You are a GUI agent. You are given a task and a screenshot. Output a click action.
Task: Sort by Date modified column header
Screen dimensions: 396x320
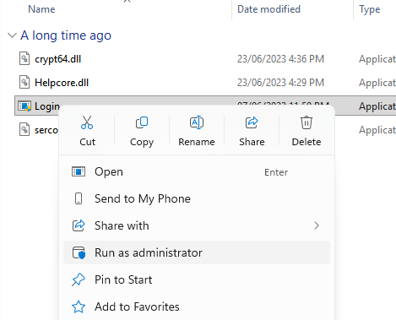click(x=269, y=9)
